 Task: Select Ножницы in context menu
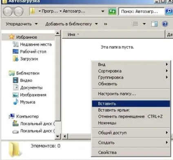[131, 123]
